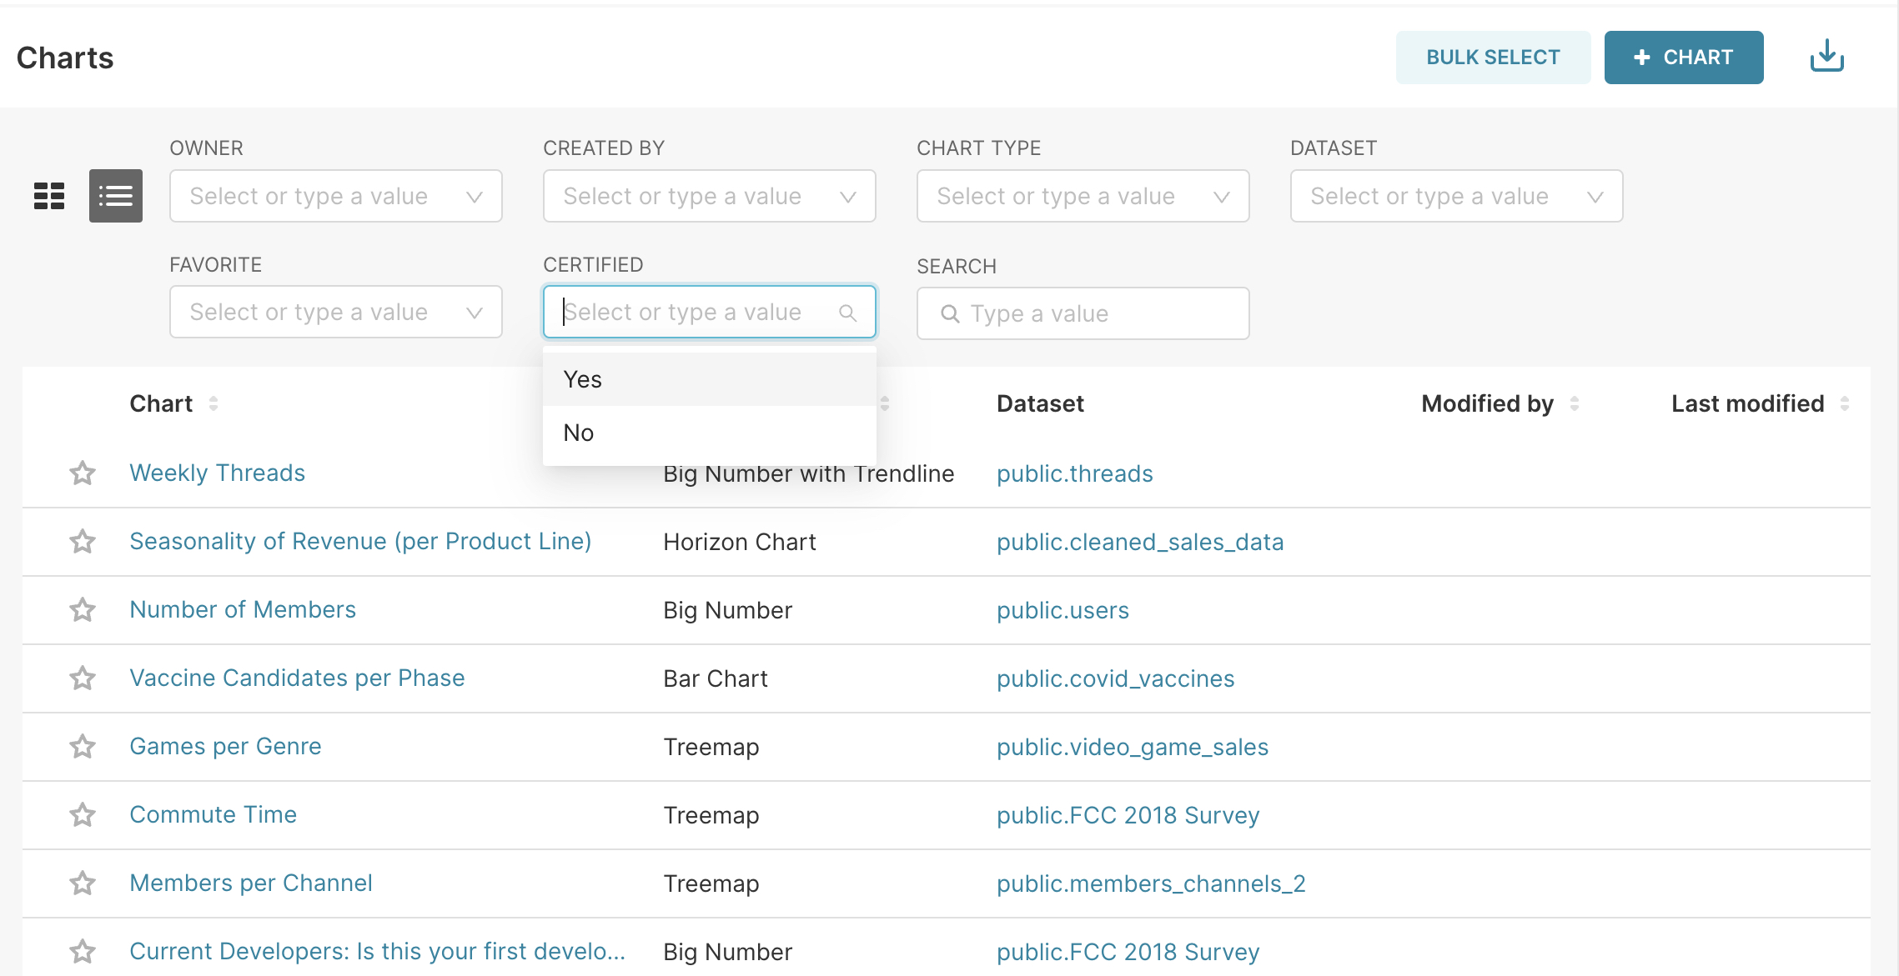Toggle favorite star for Commute Time
Viewport: 1899px width, 976px height.
(x=83, y=815)
